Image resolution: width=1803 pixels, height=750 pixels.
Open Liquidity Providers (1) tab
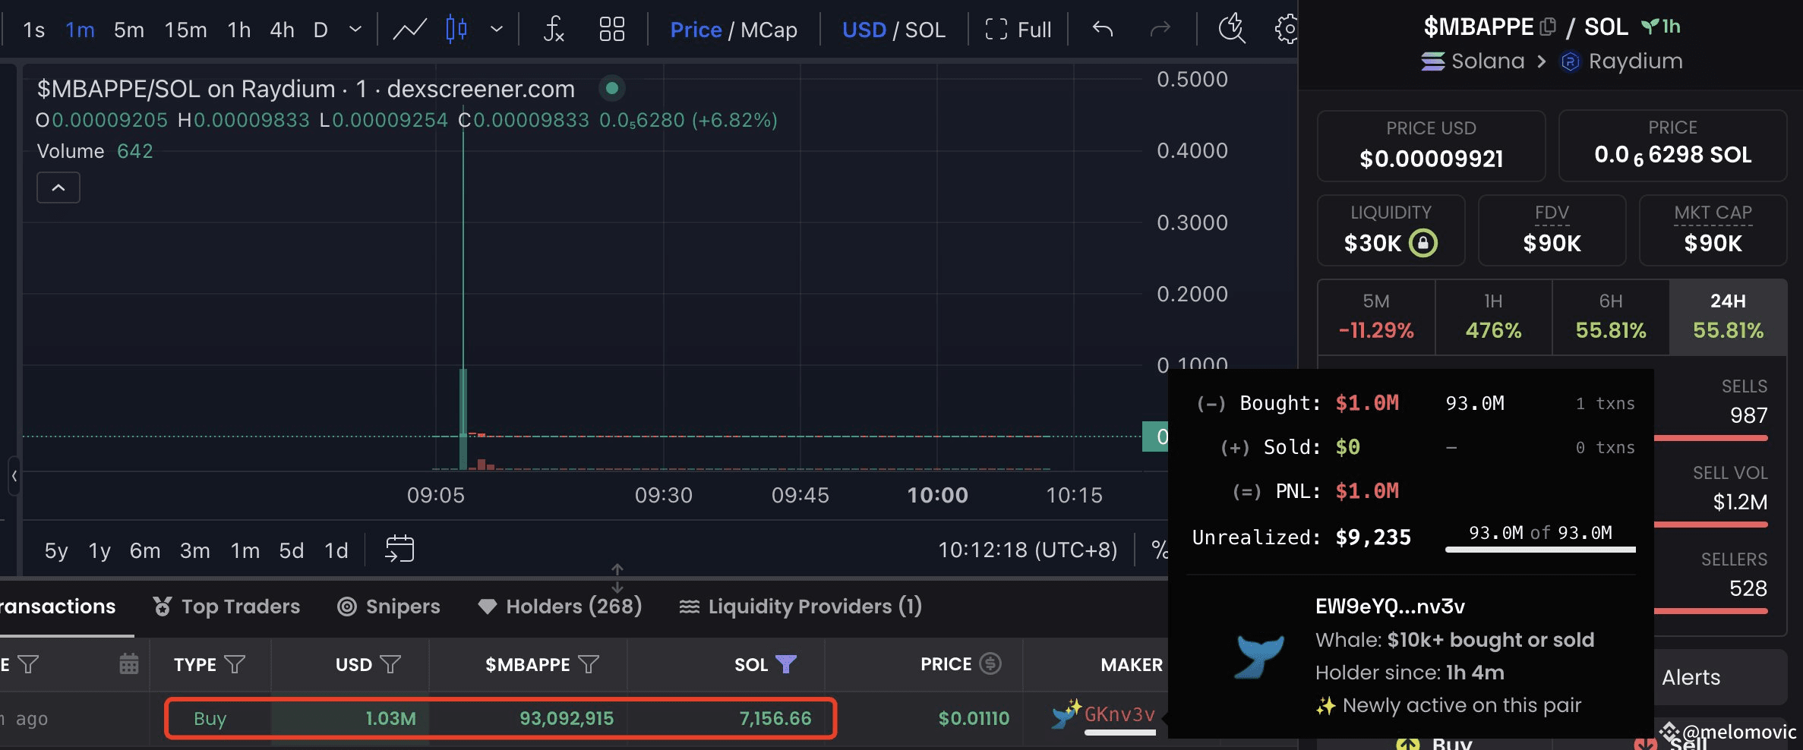800,607
